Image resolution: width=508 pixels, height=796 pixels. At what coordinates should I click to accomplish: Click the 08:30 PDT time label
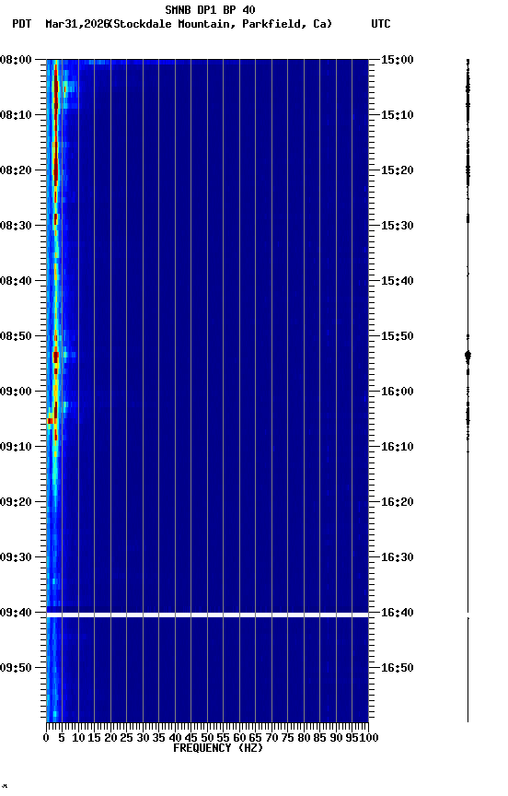(16, 226)
